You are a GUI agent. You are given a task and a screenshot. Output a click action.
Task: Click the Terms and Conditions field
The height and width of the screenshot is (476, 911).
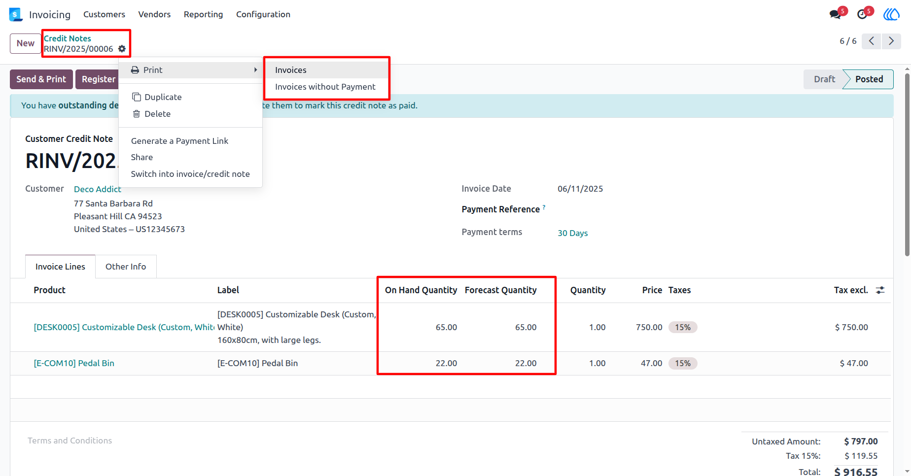[70, 441]
